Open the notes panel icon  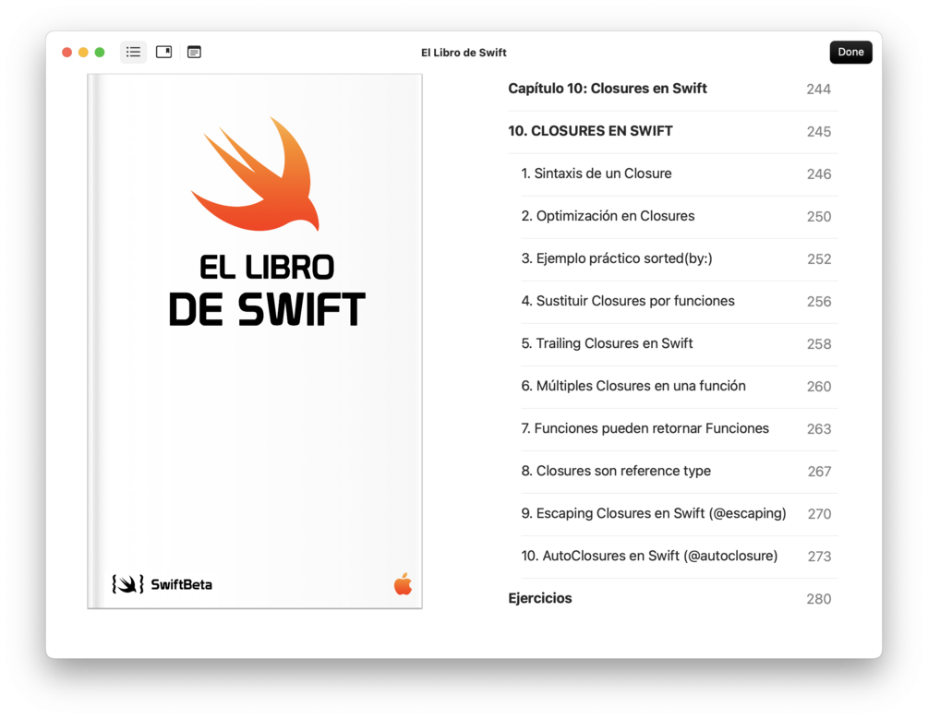194,52
